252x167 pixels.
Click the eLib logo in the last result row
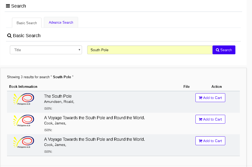[24, 142]
